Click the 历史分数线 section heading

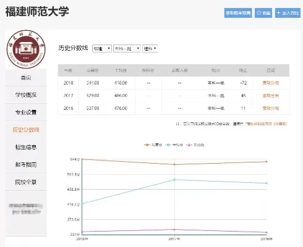(x=73, y=48)
